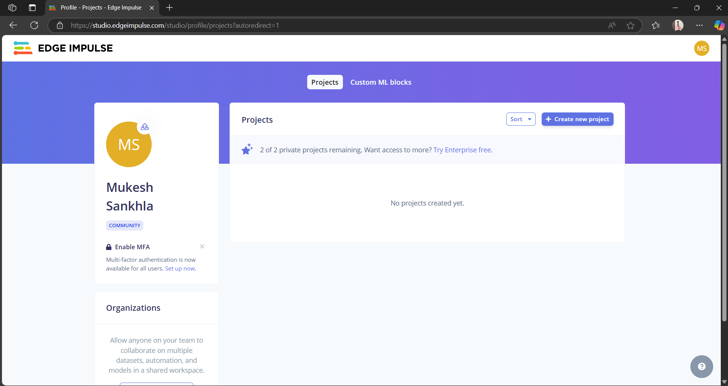Follow the Try Enterprise free link
The height and width of the screenshot is (386, 728).
coord(463,150)
